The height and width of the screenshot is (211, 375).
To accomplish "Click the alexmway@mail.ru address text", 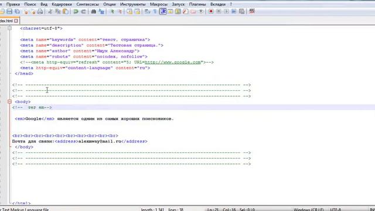I will pyautogui.click(x=100, y=141).
